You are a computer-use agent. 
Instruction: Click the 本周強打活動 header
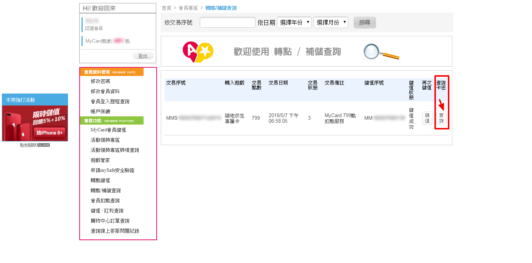(x=35, y=100)
